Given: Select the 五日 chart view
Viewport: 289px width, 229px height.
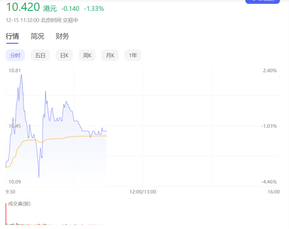Looking at the screenshot, I should coord(40,55).
